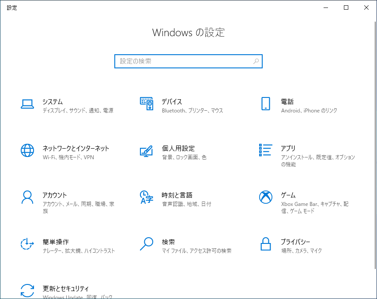The height and width of the screenshot is (299, 377).
Task: Click the description マイ ファイル、アクセス許可の検索
Action: click(x=197, y=251)
